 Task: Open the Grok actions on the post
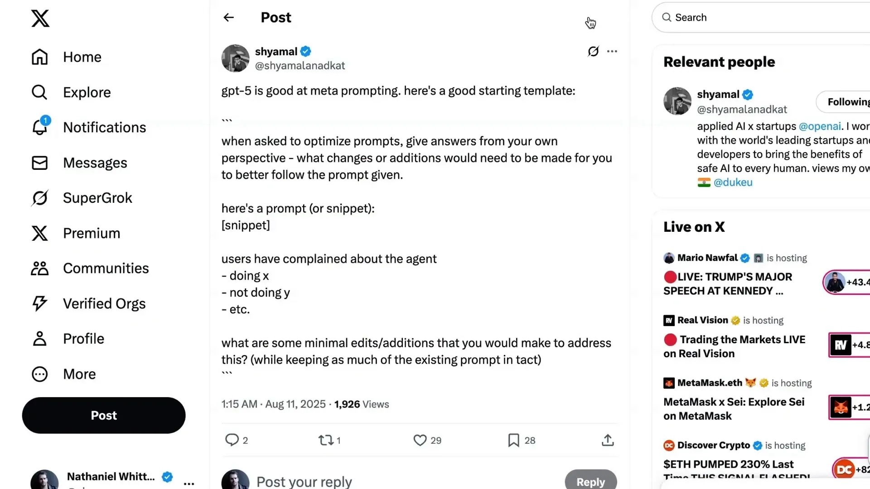[593, 51]
